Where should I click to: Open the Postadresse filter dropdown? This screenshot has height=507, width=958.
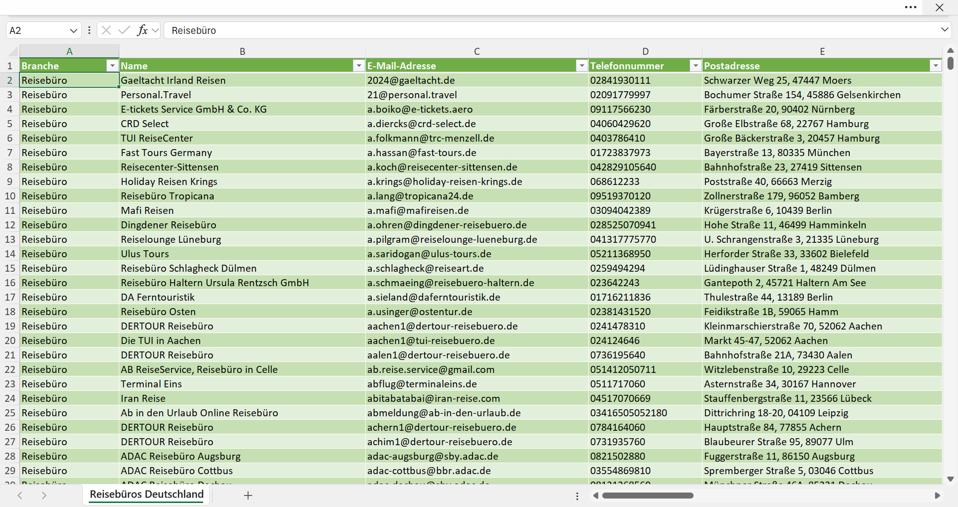[x=936, y=66]
